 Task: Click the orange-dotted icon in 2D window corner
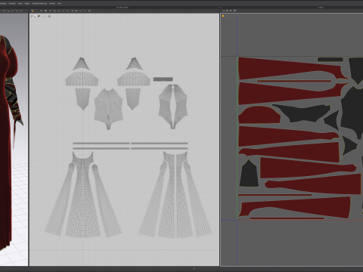pyautogui.click(x=39, y=16)
